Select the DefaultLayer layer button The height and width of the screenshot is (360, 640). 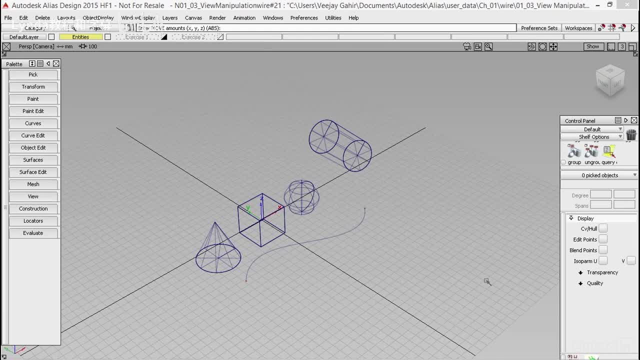click(24, 37)
